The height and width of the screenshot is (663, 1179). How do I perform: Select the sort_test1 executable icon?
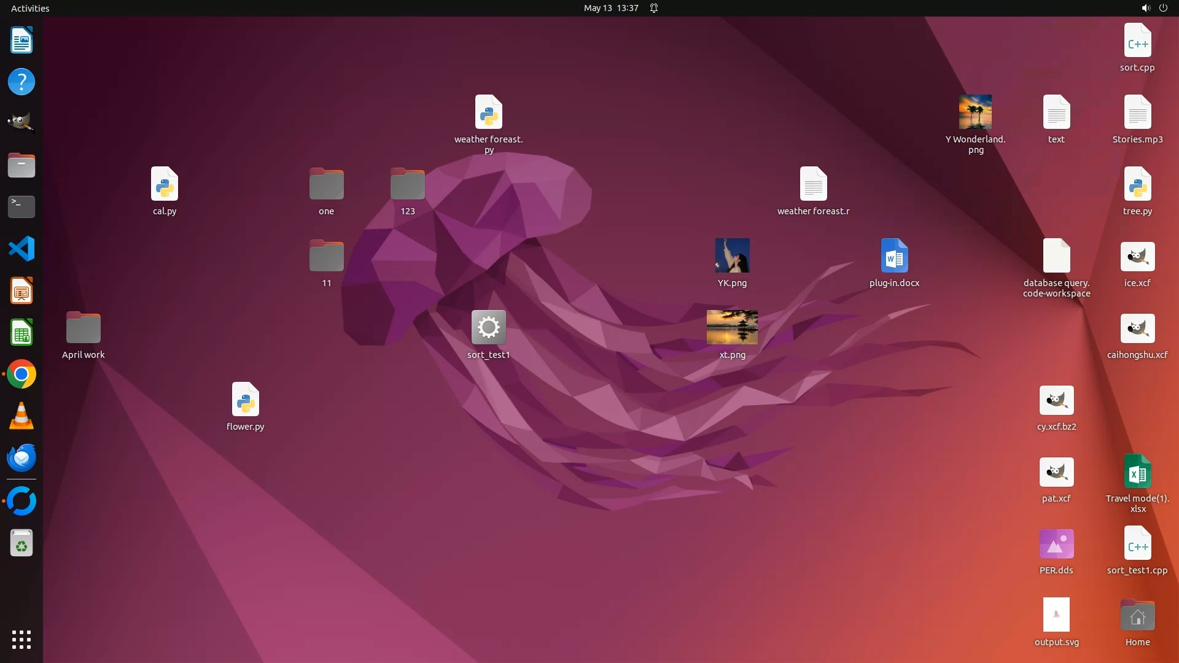[x=488, y=327]
